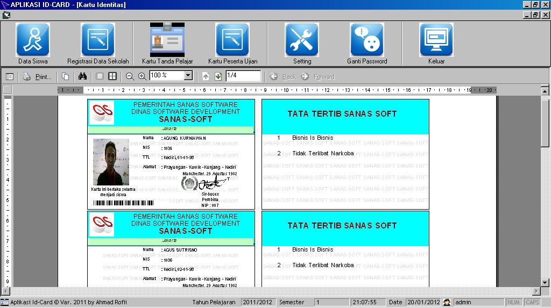Click the Forward navigation button

coord(317,76)
